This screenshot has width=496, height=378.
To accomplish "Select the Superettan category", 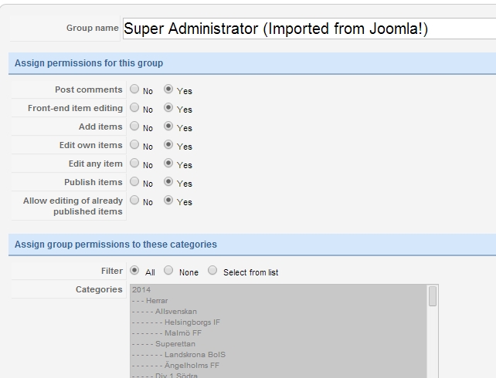I will point(279,343).
